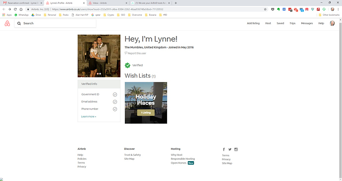Open the Personal bookmarks folder
The width and height of the screenshot is (342, 181).
(50, 15)
